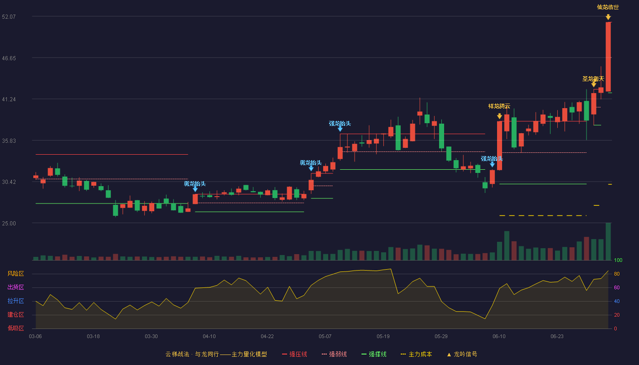Click the big red candle under 祥龙腾云
639x365 pixels.
(499, 146)
